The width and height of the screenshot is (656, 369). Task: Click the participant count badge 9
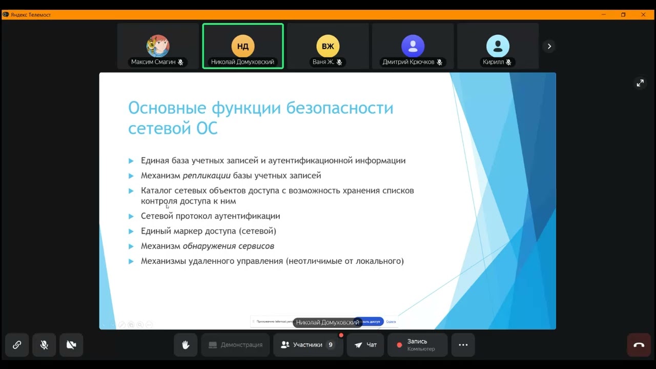[x=331, y=345]
